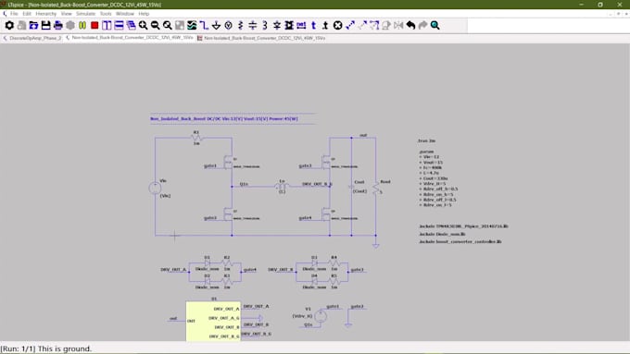Place an Inductor component

click(265, 25)
